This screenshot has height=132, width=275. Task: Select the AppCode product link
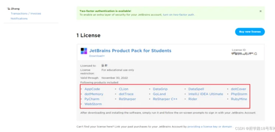click(x=92, y=89)
